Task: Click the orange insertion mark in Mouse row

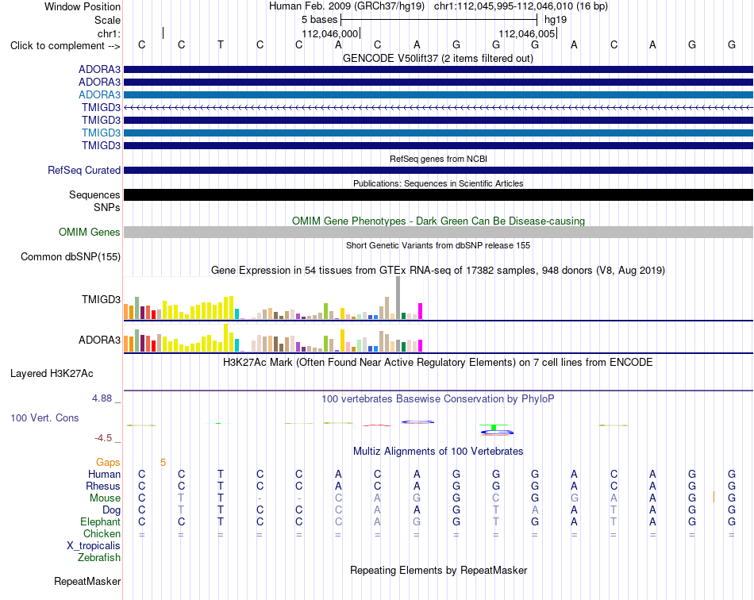Action: 714,497
